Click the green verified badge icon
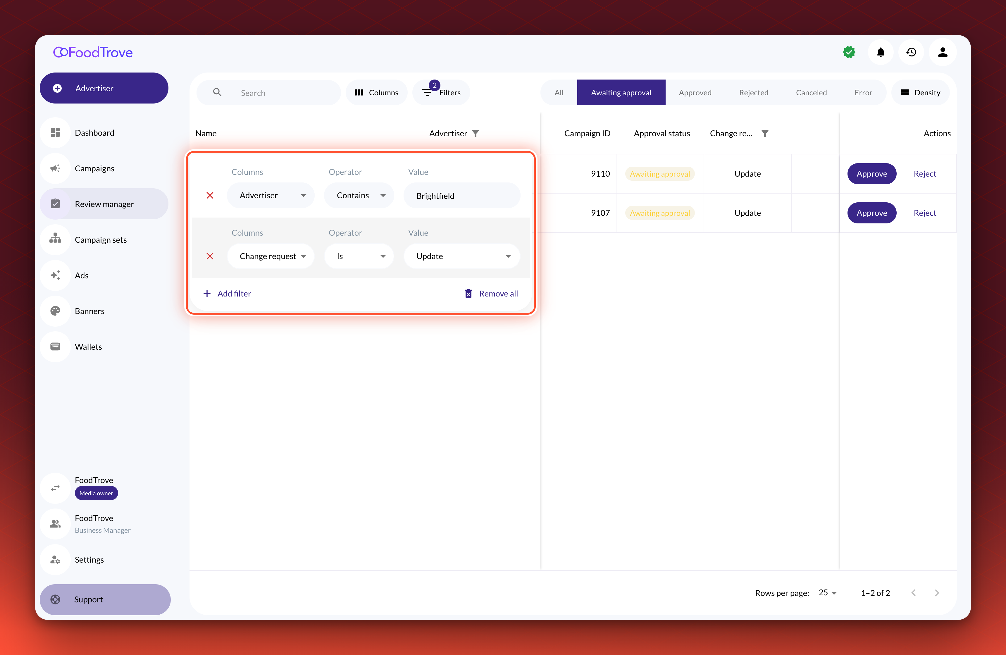The height and width of the screenshot is (655, 1006). click(x=849, y=52)
